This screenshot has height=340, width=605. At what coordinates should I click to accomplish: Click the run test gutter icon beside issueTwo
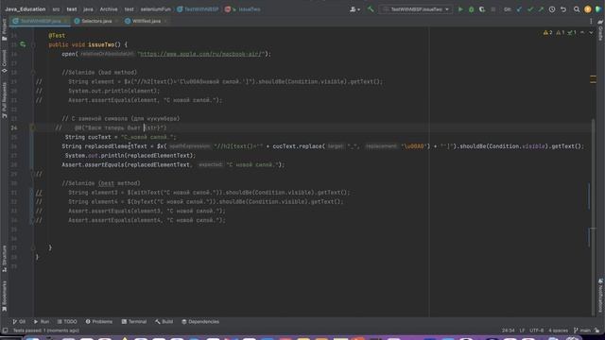click(23, 44)
